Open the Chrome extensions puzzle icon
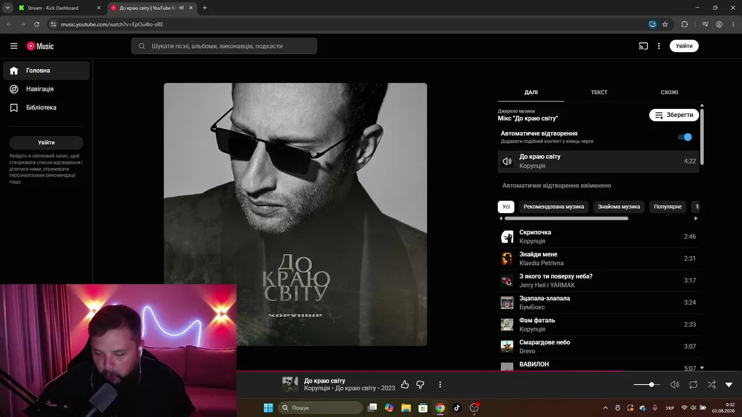The width and height of the screenshot is (742, 417). (685, 24)
